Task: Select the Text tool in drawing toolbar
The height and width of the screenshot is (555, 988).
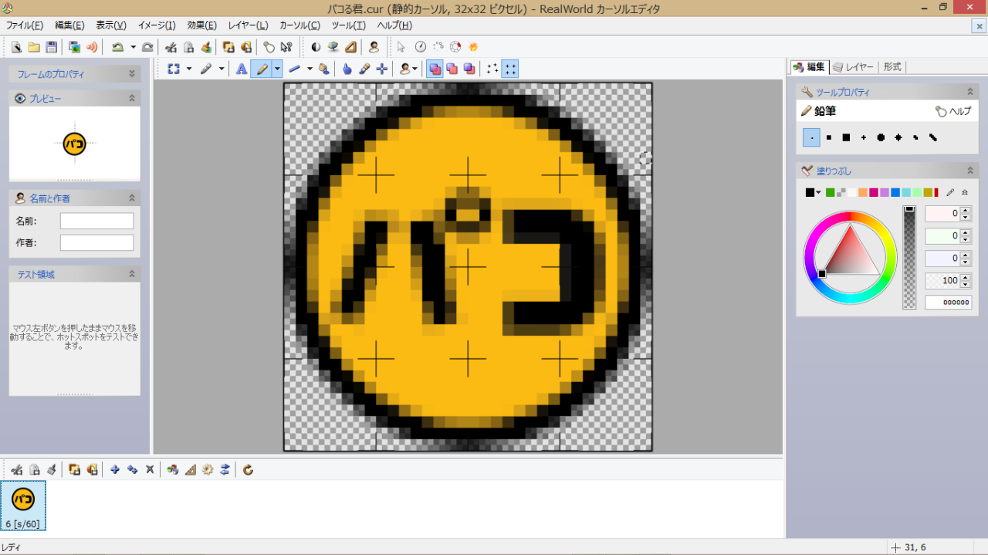Action: coord(242,69)
